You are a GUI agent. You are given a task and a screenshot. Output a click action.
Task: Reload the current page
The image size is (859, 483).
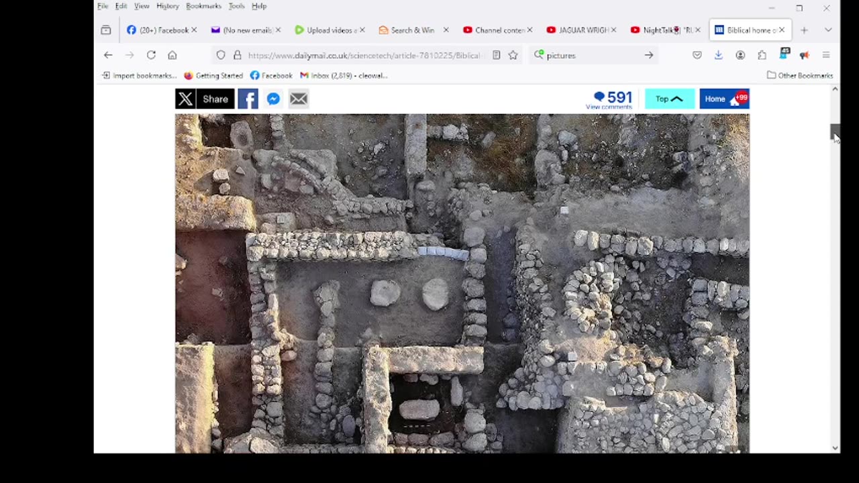(151, 55)
